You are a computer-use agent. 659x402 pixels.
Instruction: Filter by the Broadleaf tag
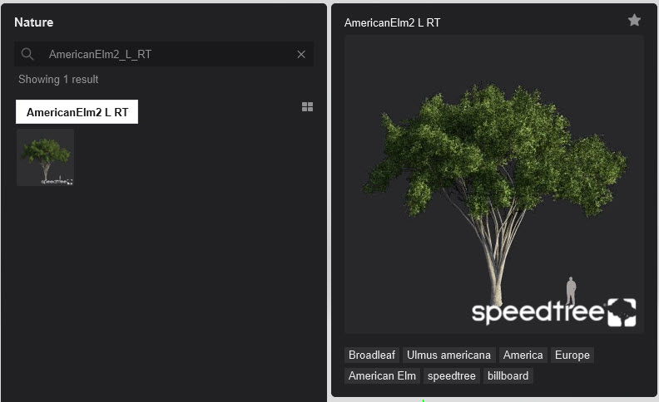tap(372, 355)
